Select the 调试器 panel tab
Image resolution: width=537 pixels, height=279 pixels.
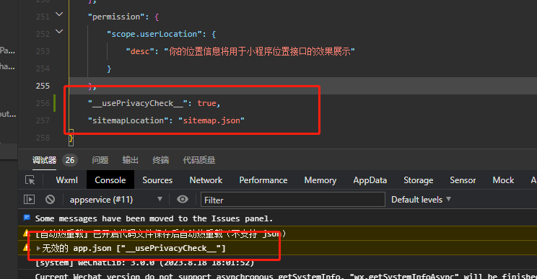[44, 160]
